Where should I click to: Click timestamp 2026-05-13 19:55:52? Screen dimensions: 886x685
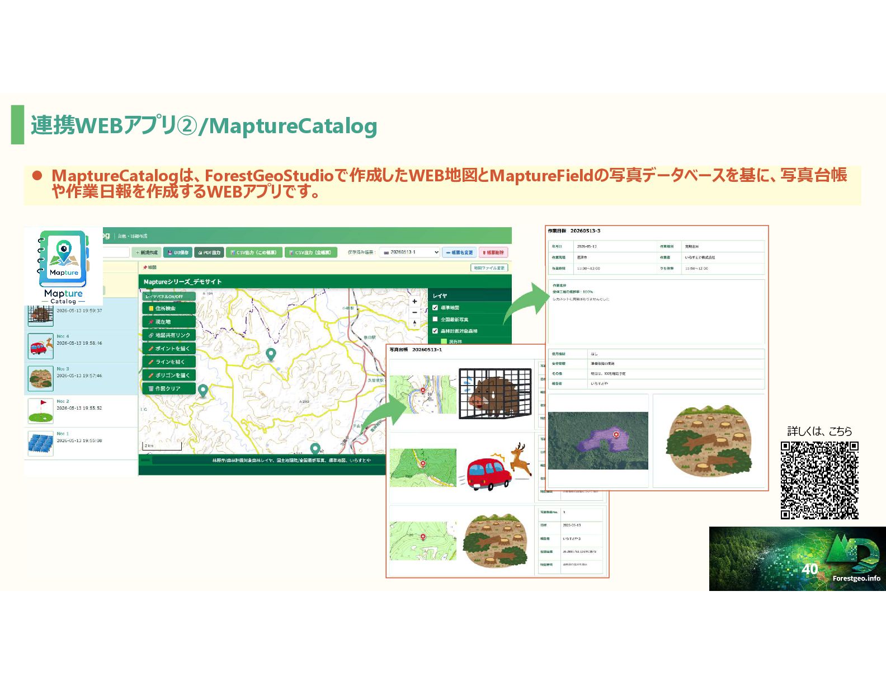(79, 408)
